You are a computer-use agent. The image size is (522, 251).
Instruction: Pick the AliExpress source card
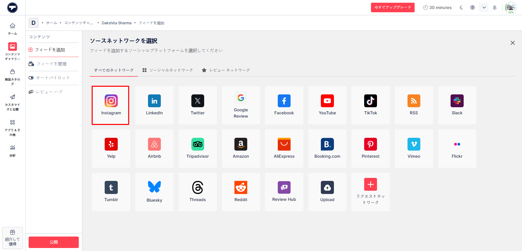pyautogui.click(x=284, y=149)
